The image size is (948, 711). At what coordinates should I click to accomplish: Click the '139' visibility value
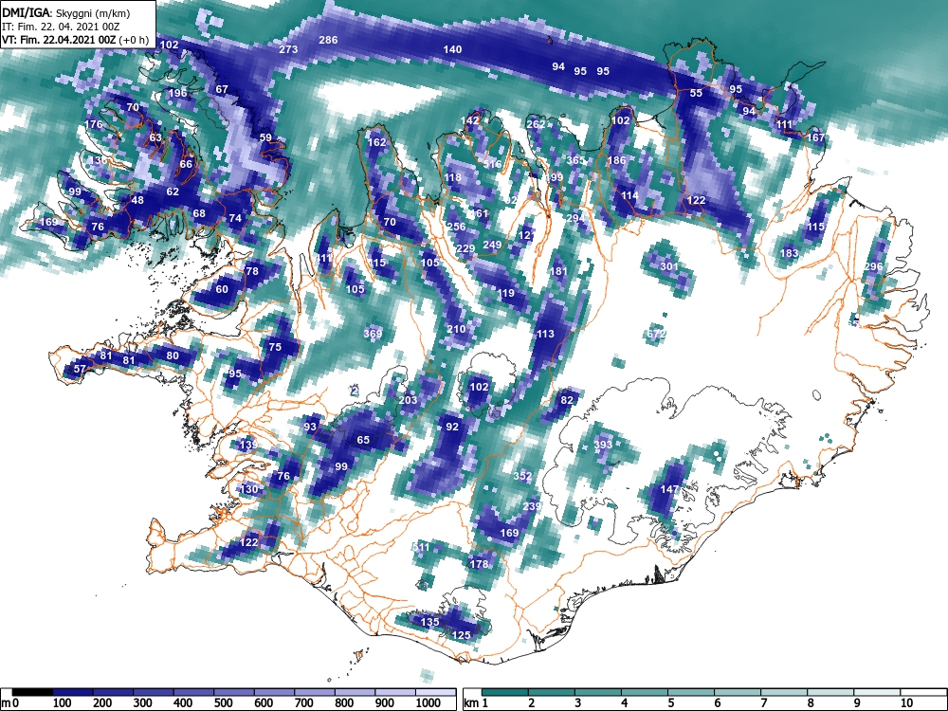click(x=248, y=445)
